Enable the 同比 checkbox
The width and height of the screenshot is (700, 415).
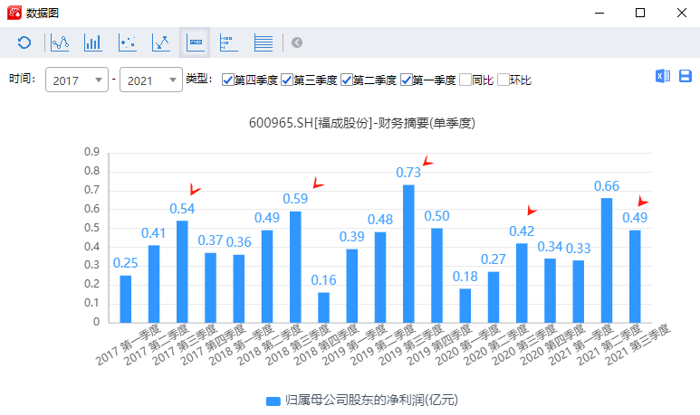pyautogui.click(x=465, y=80)
